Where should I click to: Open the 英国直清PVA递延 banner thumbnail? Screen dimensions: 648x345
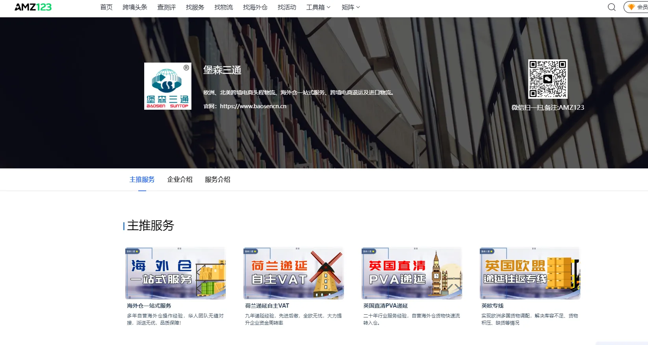pos(412,273)
